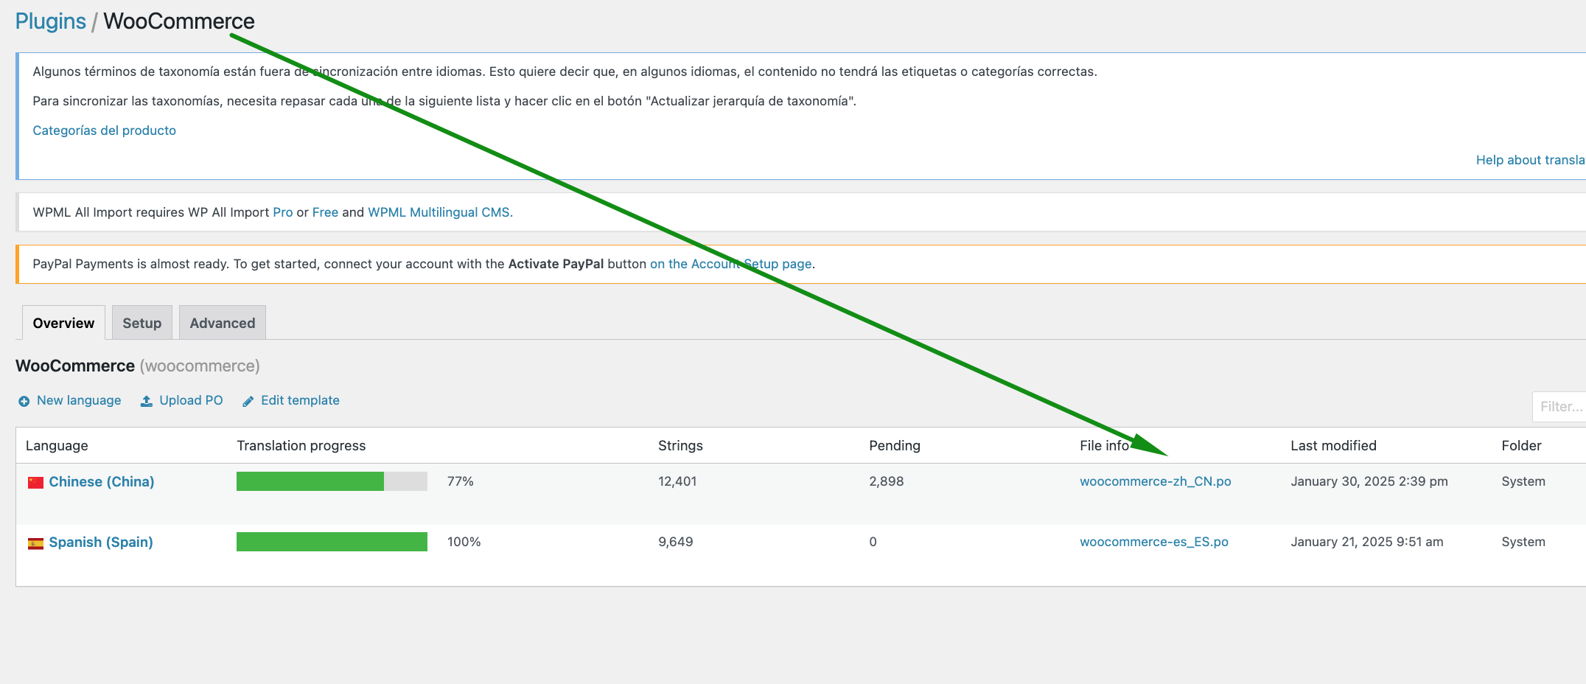Sort by the Folder column header

tap(1521, 445)
